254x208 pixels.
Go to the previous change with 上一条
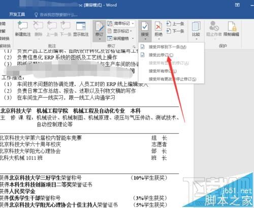point(175,24)
